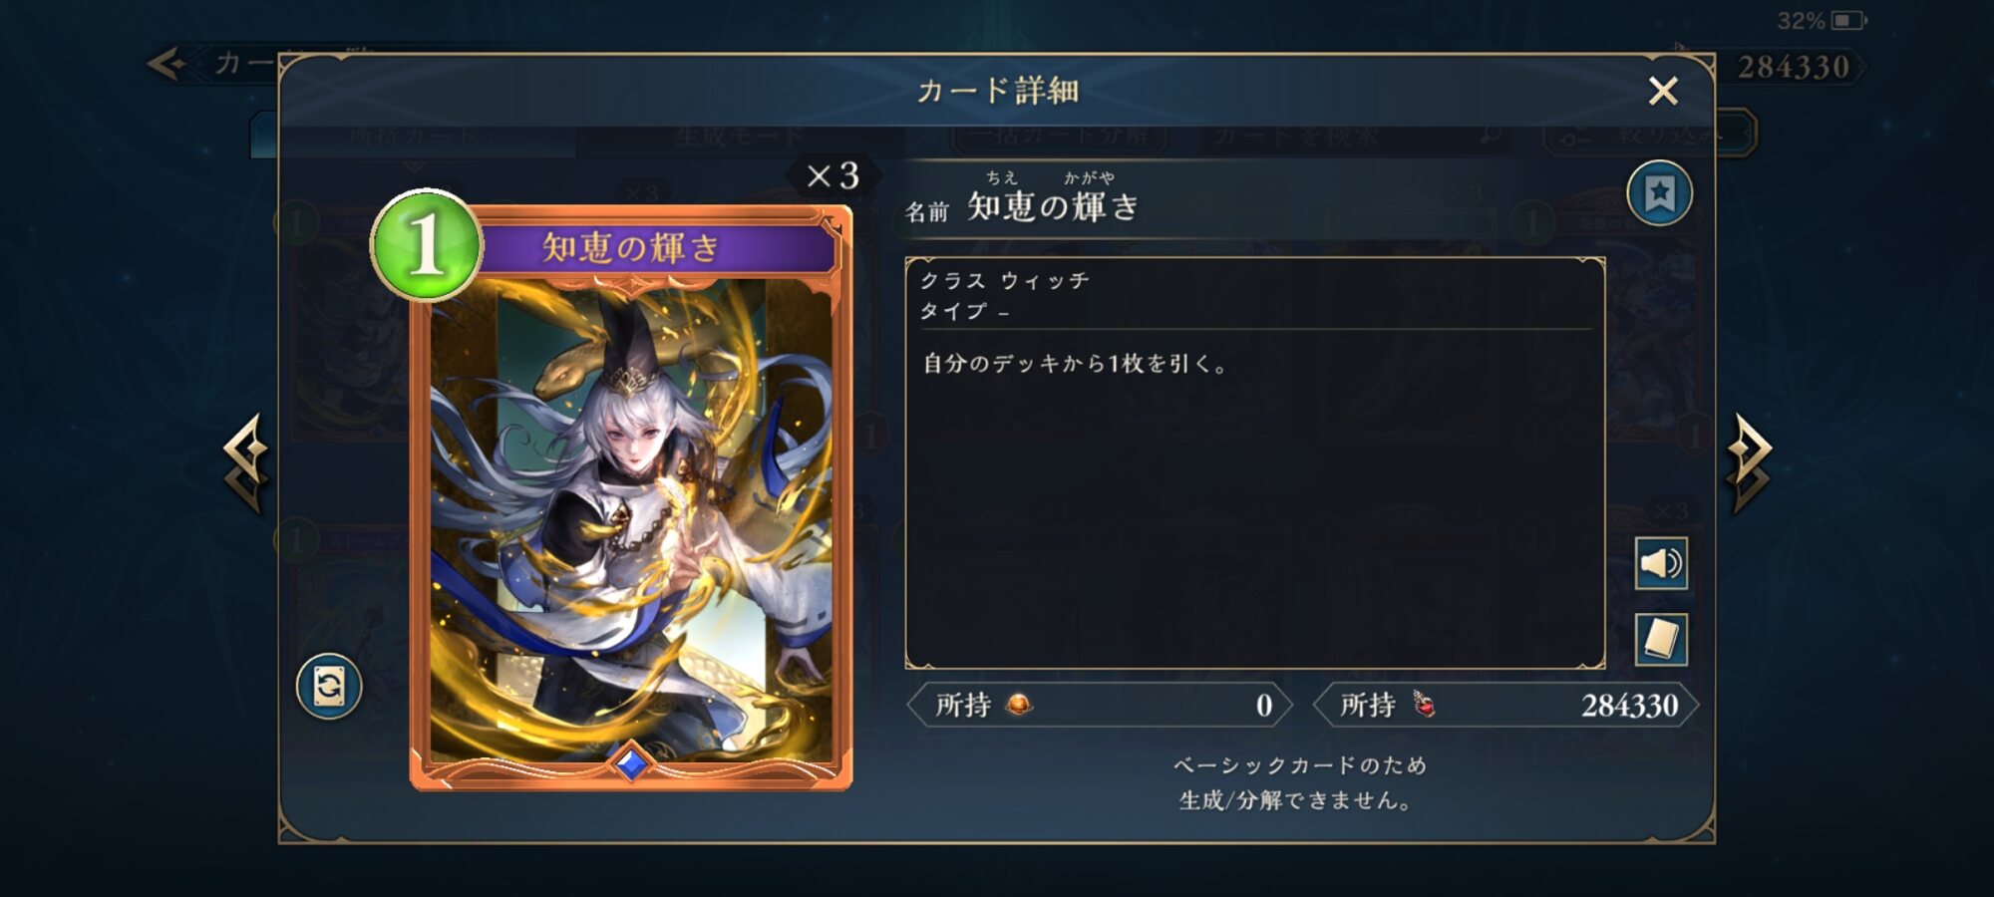The width and height of the screenshot is (1994, 897).
Task: Tap the vial potion icon
Action: click(1424, 705)
